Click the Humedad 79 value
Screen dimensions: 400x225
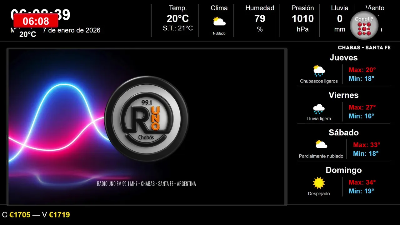260,19
